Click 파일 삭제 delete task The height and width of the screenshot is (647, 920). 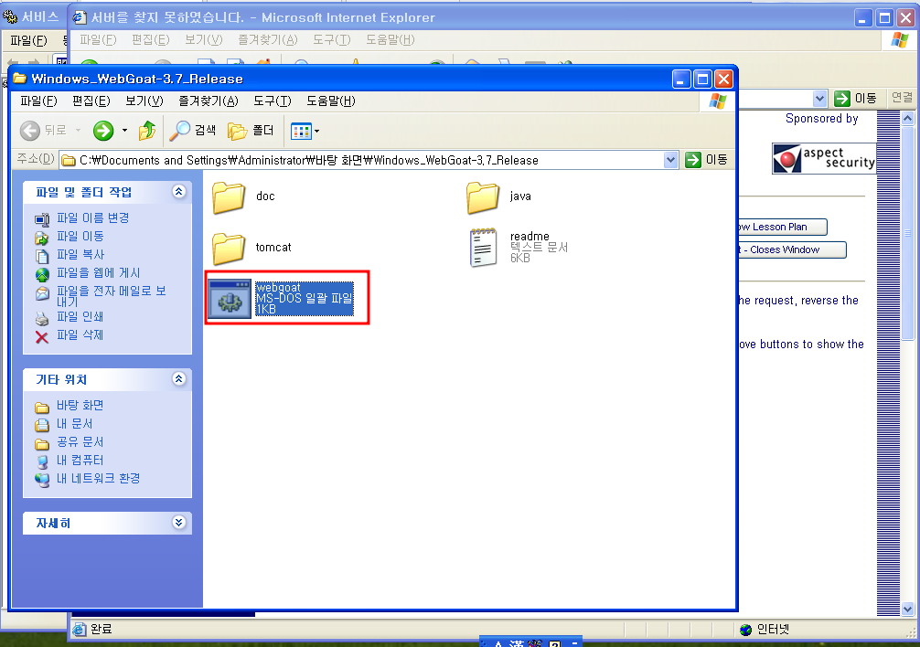[x=80, y=334]
